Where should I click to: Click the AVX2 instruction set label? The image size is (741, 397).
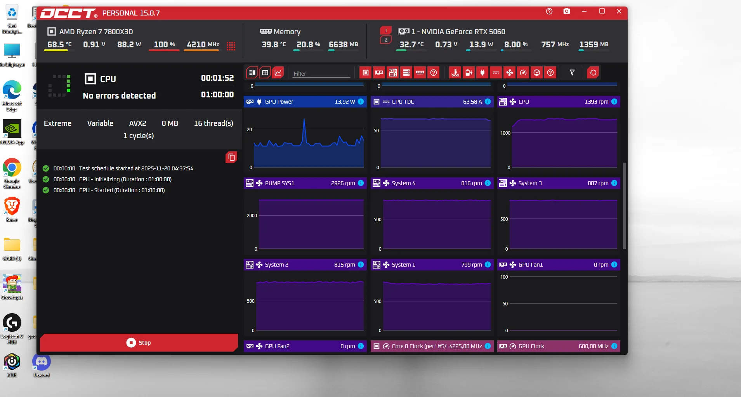click(138, 123)
